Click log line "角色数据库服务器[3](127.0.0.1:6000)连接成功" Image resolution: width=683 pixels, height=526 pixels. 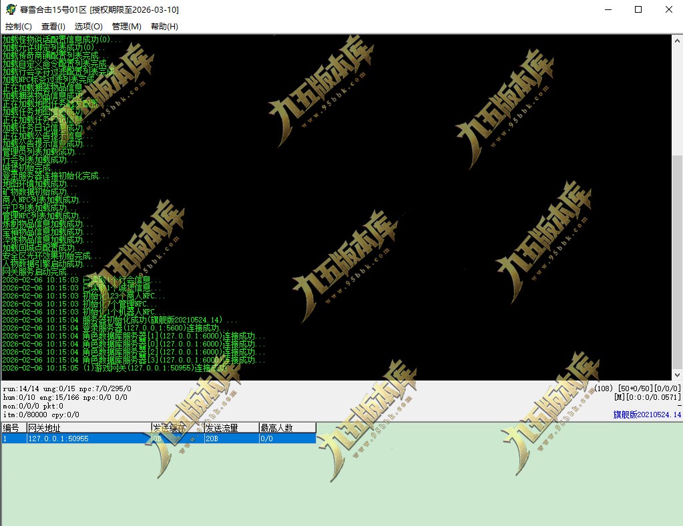[168, 360]
